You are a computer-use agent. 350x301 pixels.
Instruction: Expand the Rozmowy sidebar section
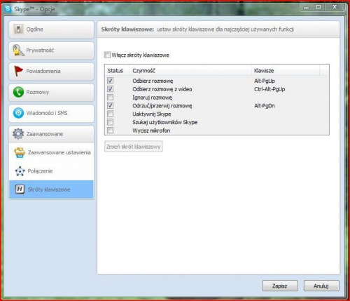tap(51, 92)
